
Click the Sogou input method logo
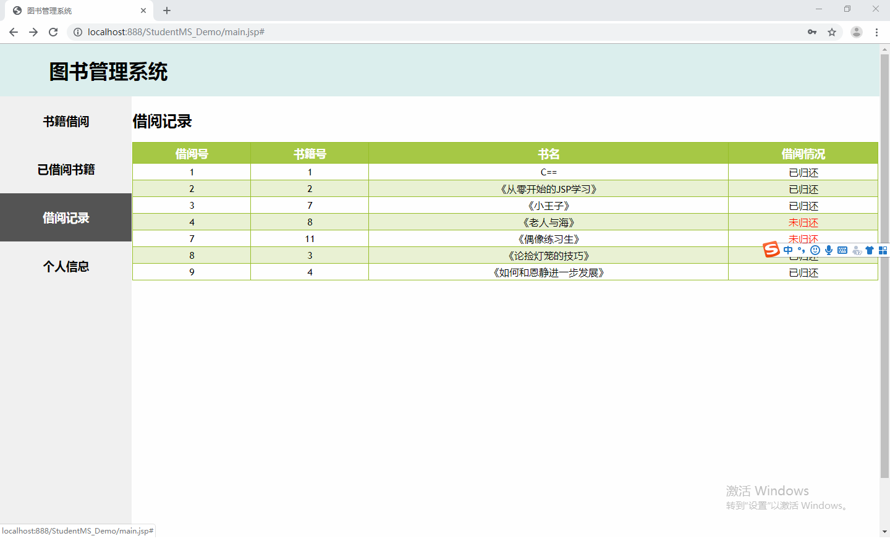pyautogui.click(x=771, y=249)
